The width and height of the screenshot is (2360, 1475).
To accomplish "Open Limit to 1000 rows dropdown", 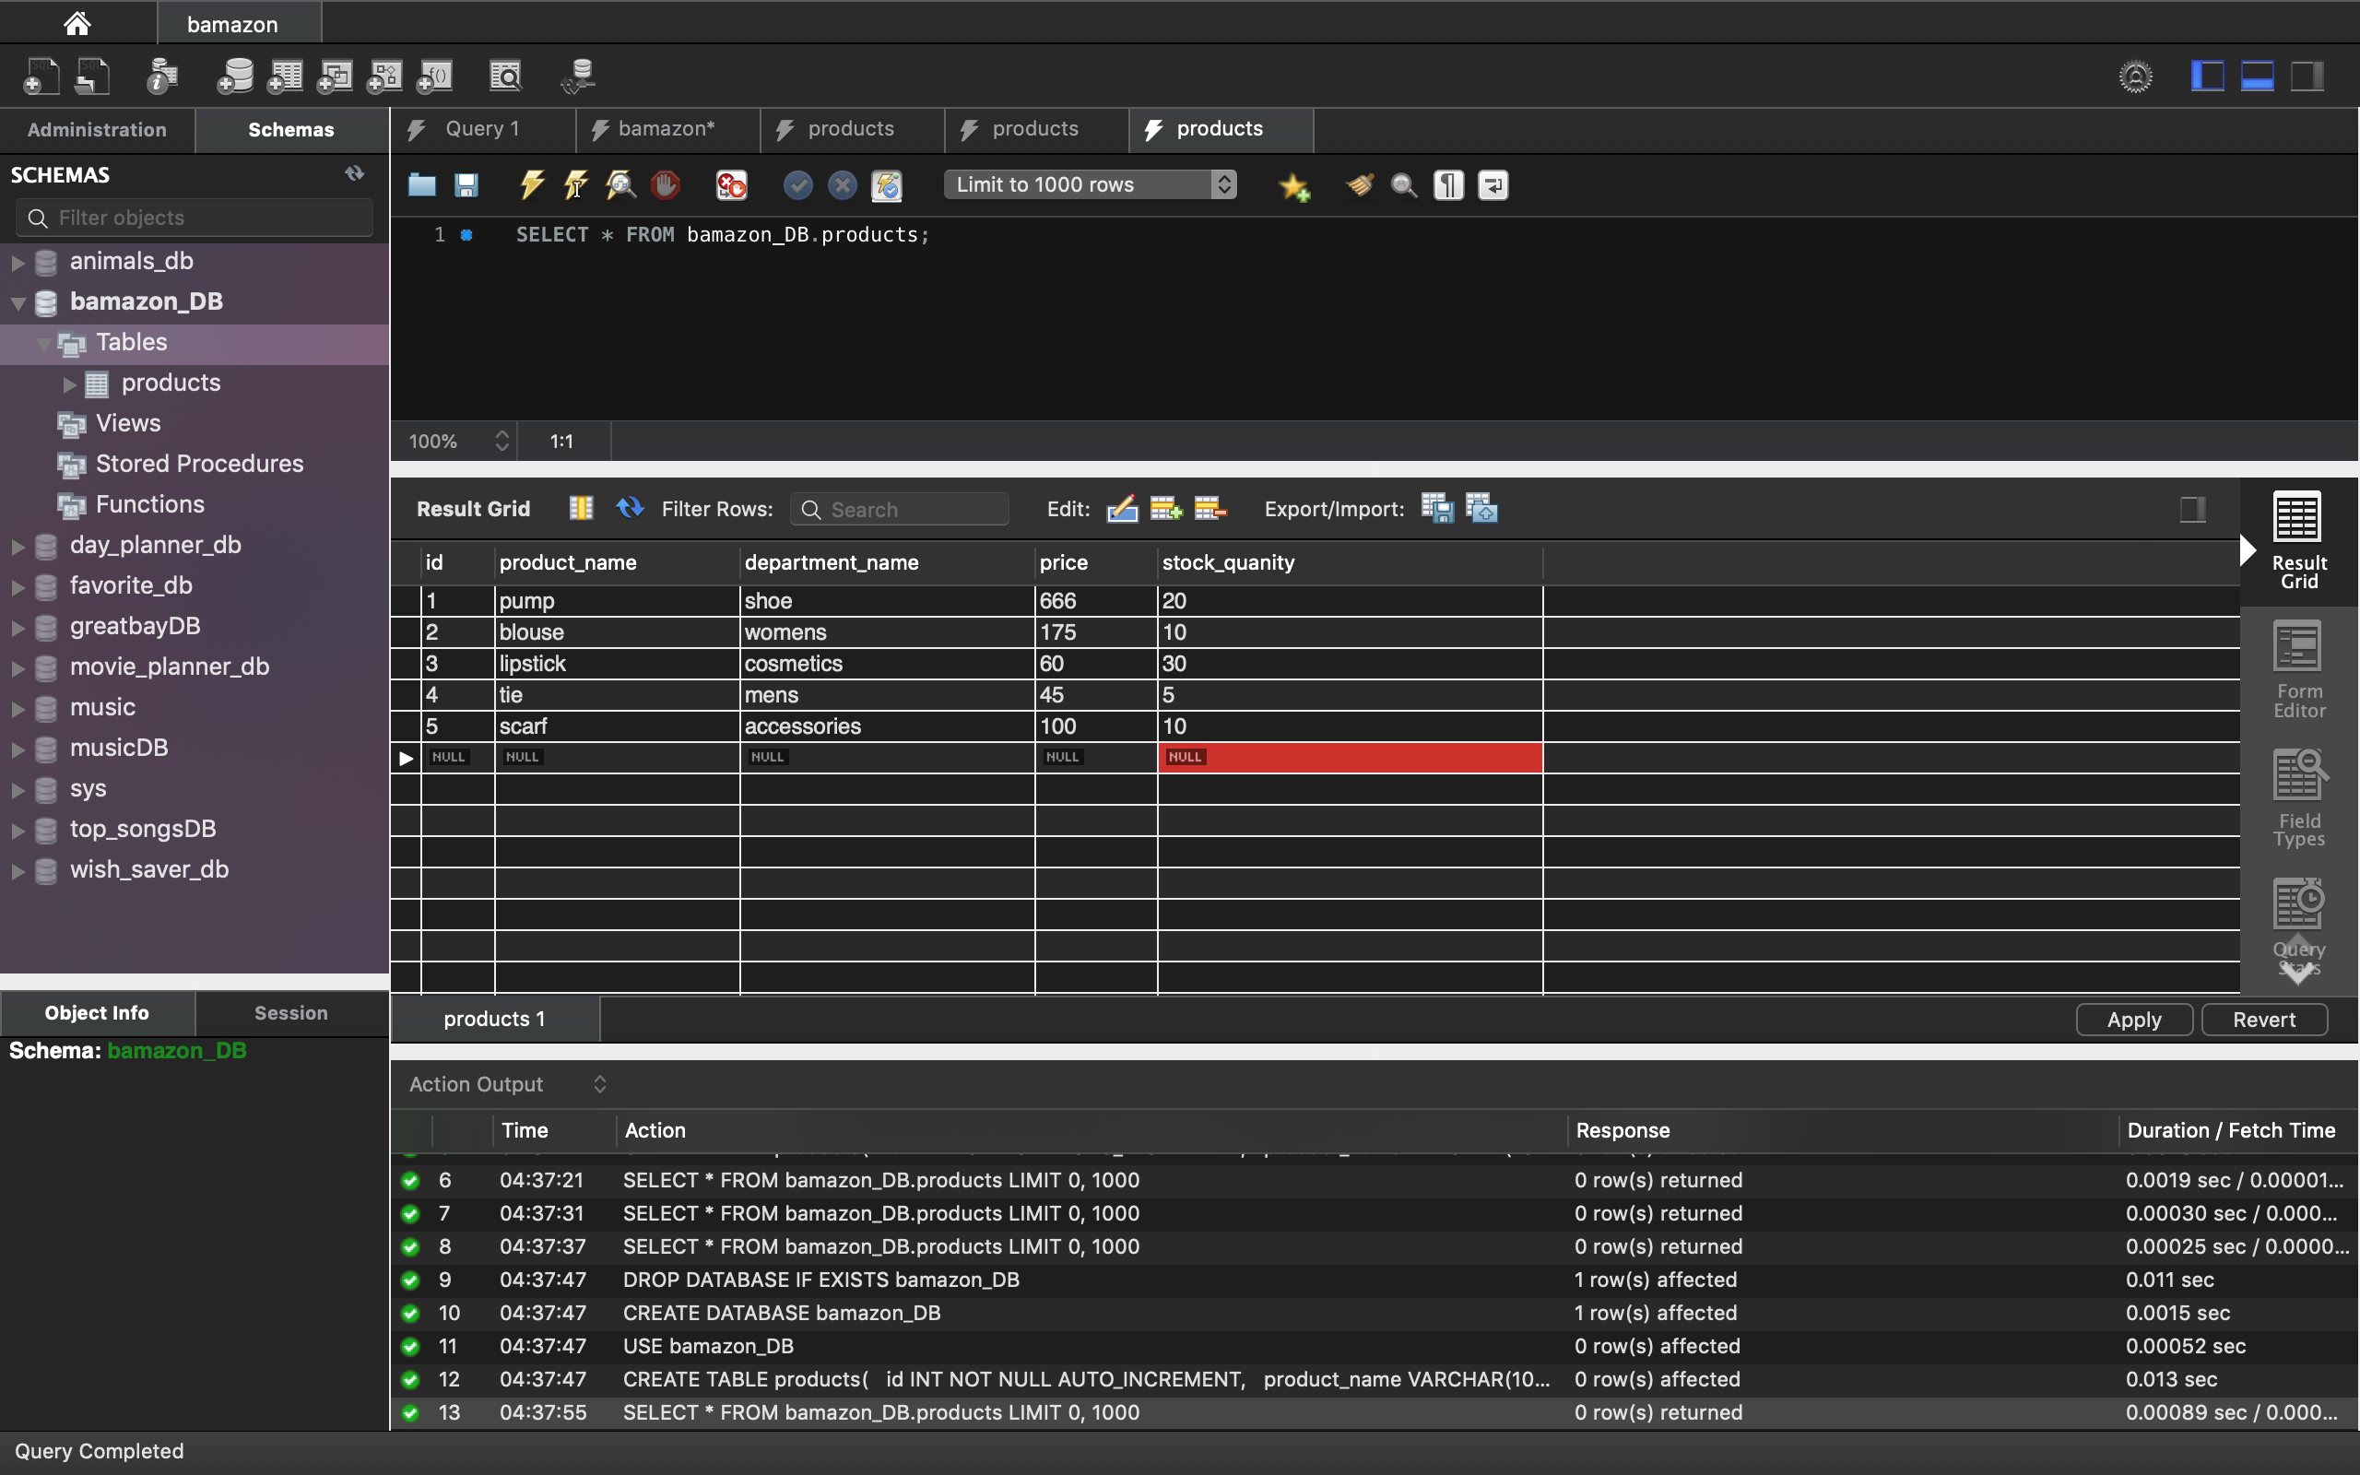I will (x=1090, y=184).
